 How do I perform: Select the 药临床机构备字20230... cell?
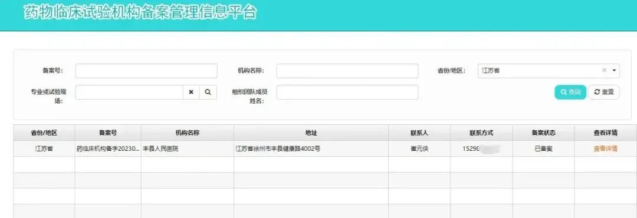[108, 148]
